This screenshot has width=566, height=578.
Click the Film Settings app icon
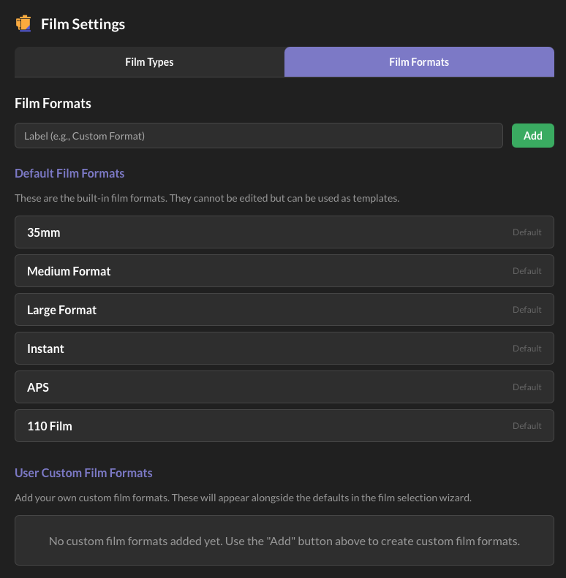(23, 24)
